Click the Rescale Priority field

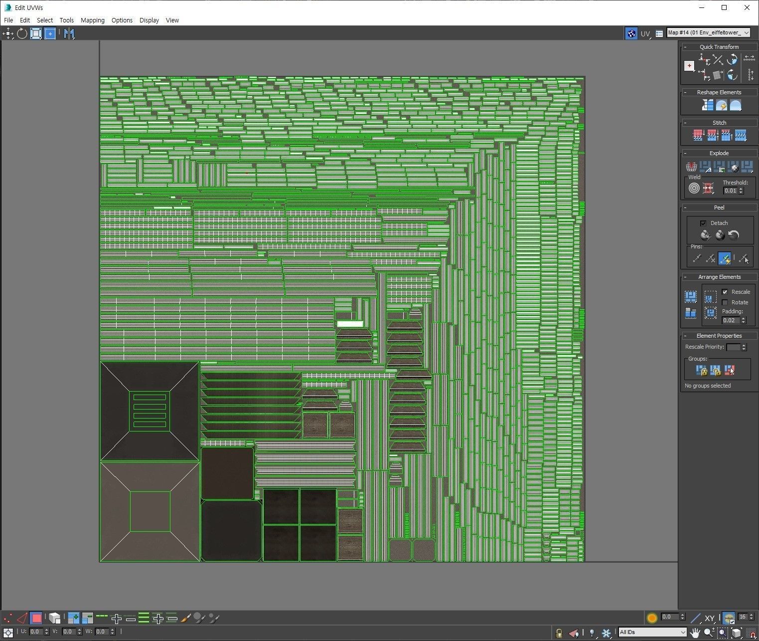pyautogui.click(x=733, y=347)
